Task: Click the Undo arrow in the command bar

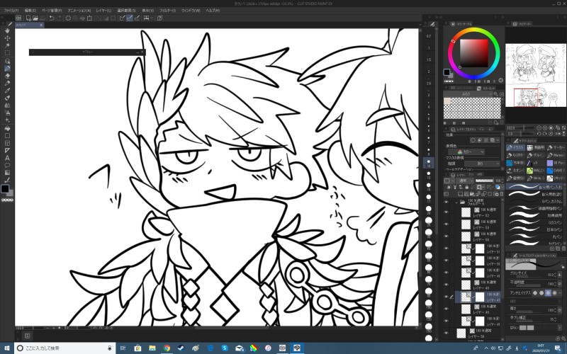Action: coord(52,18)
